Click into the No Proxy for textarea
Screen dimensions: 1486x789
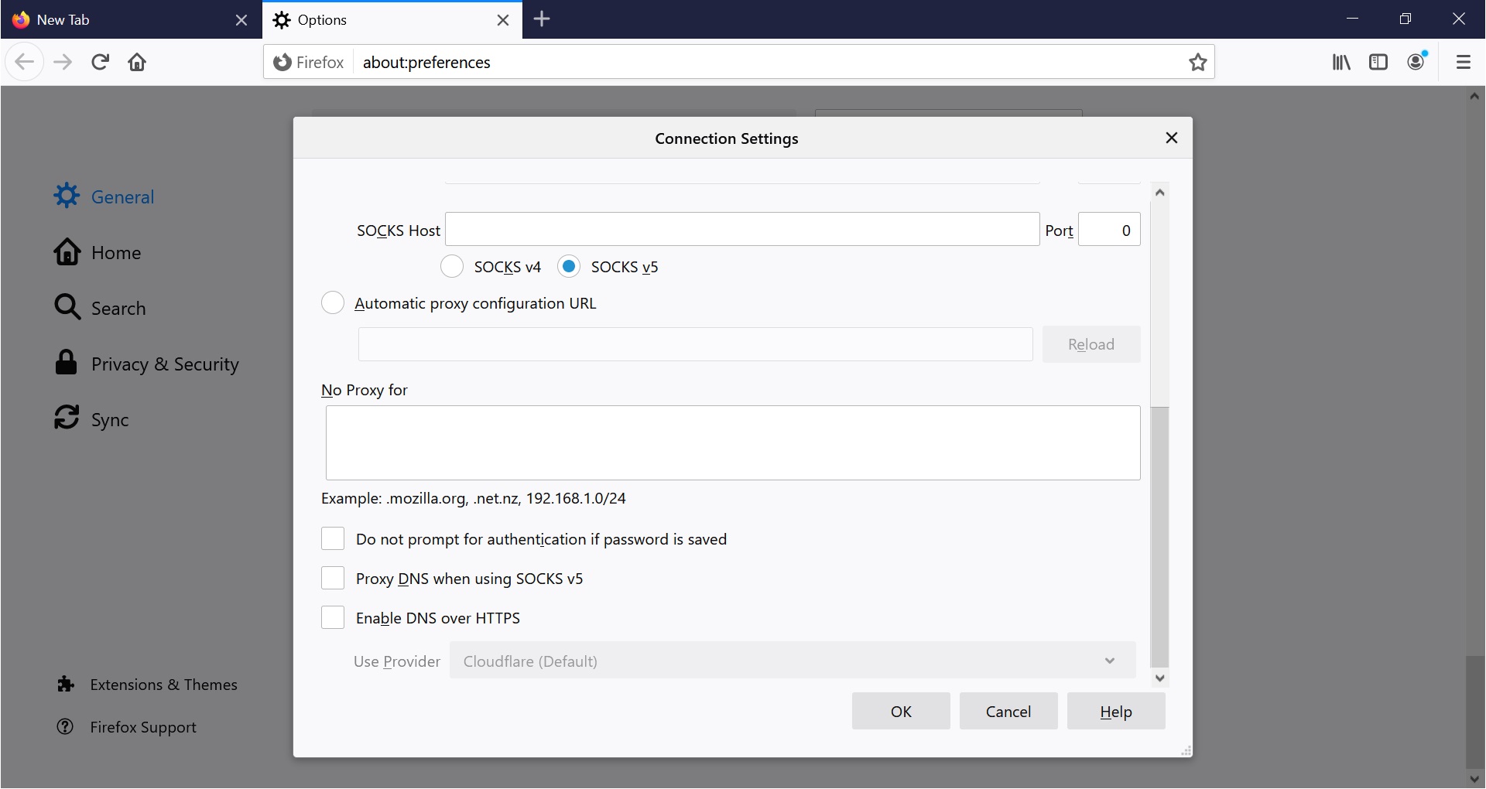click(x=733, y=442)
